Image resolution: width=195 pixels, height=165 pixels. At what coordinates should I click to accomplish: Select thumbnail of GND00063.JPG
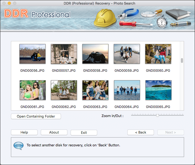[95, 90]
